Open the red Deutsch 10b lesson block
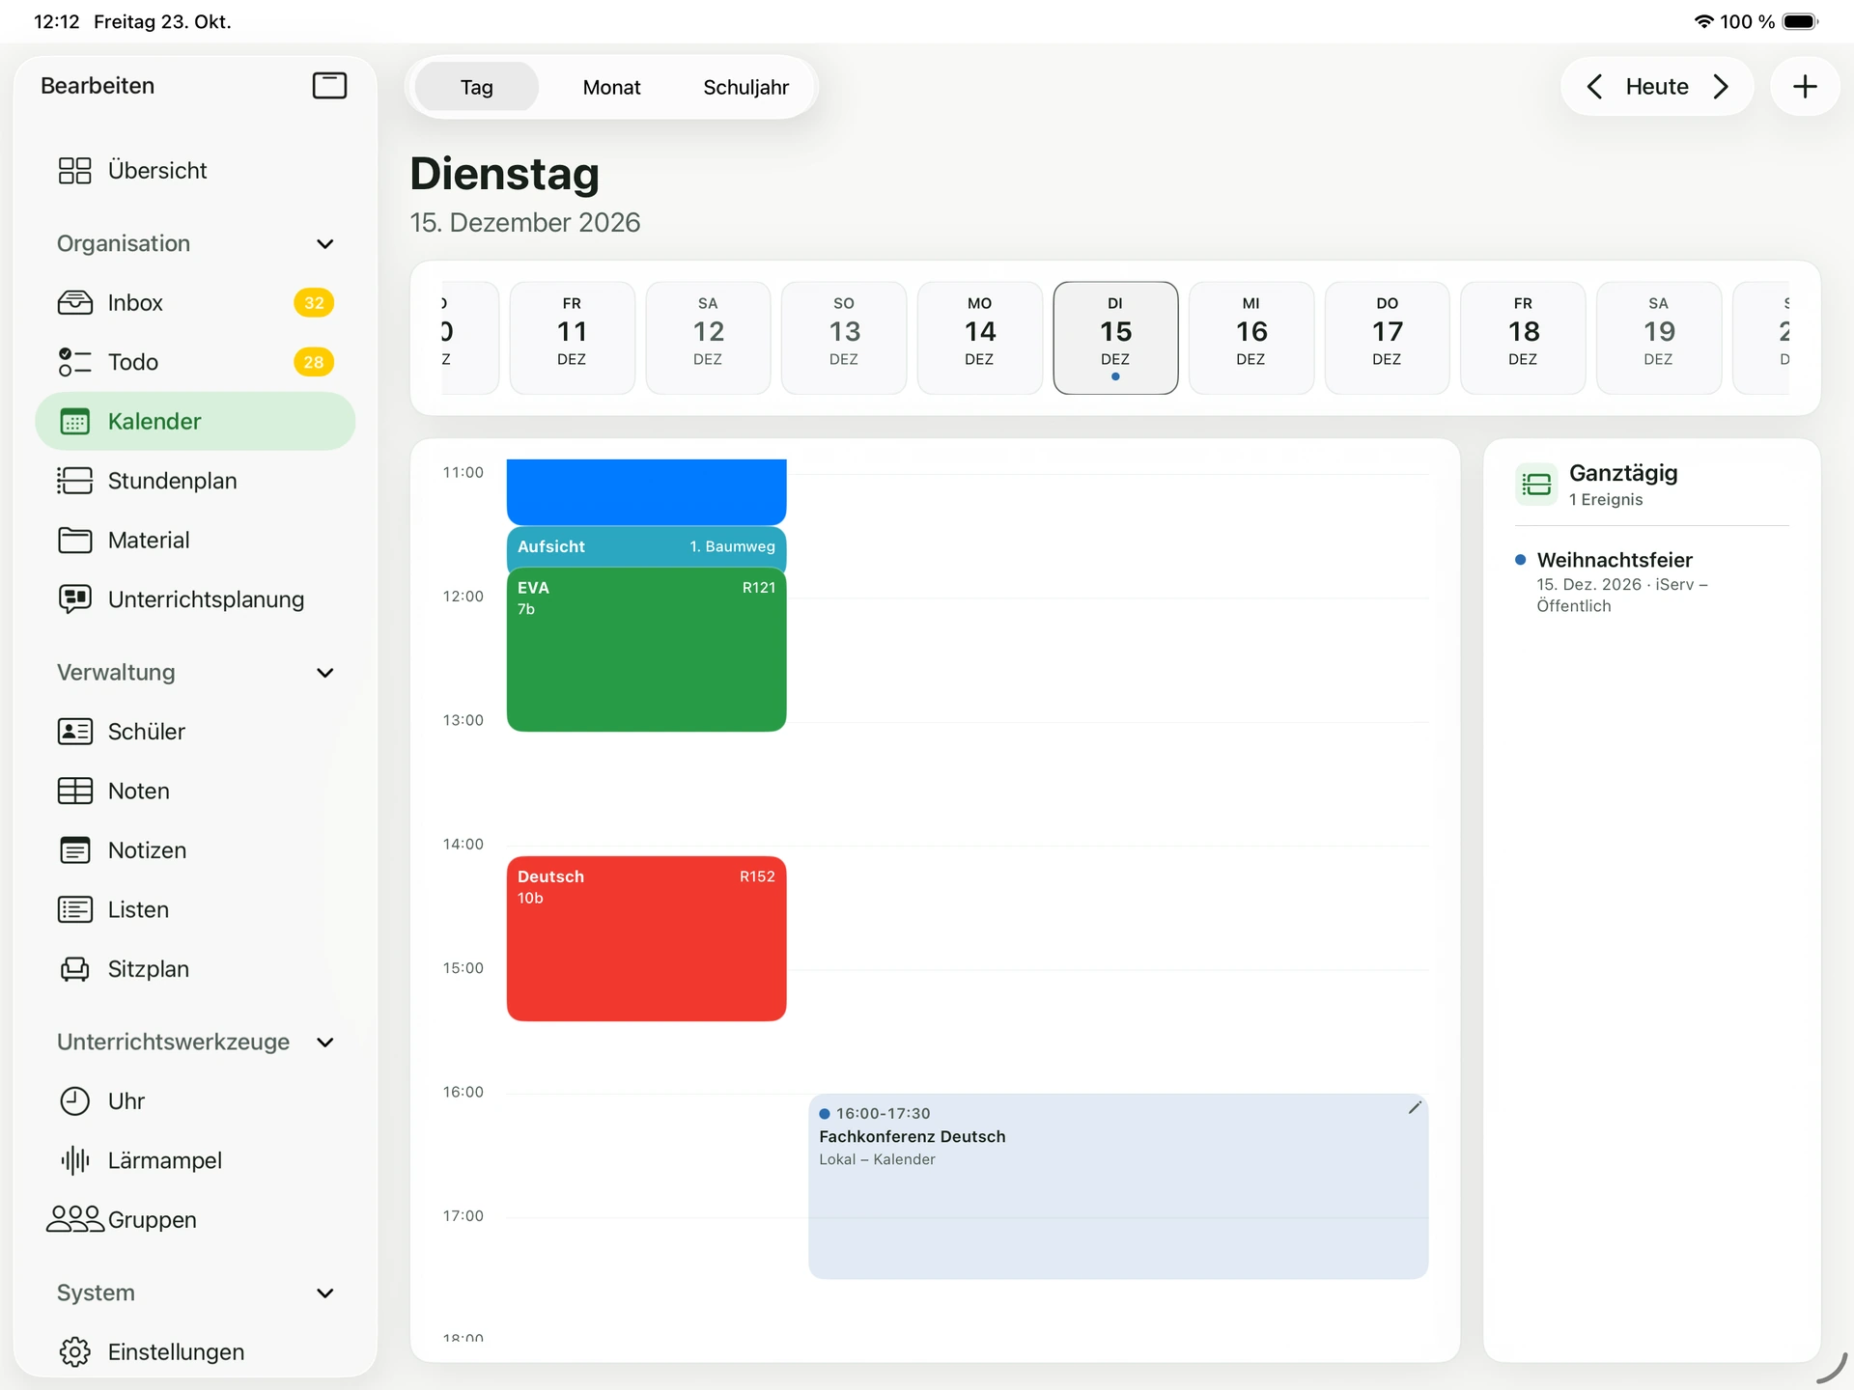1854x1390 pixels. click(x=646, y=938)
